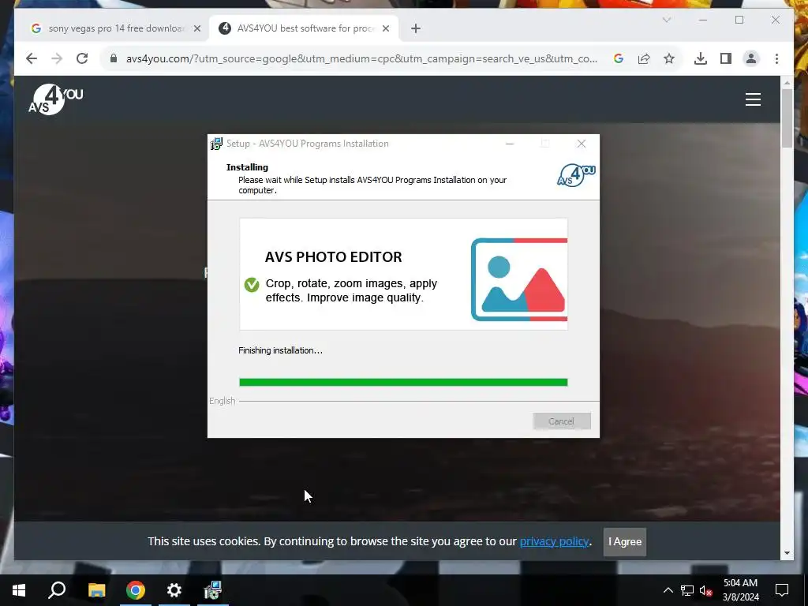Screen dimensions: 808x606
Task: Click the green installation progress bar
Action: coord(403,383)
